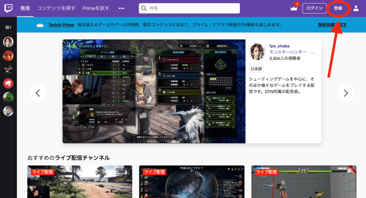
Task: Click the 無料体験を試す link
Action: pos(332,25)
